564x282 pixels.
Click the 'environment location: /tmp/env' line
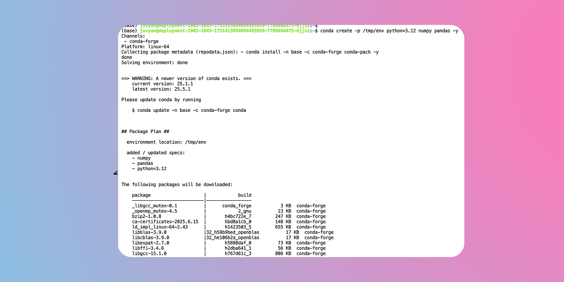click(166, 142)
